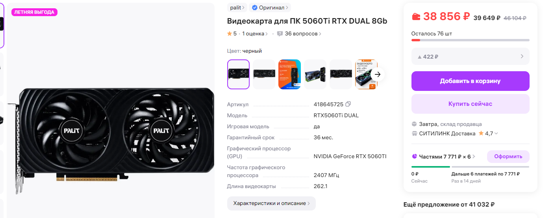The height and width of the screenshot is (218, 554).
Task: Click the СИТИЛИНК store icon
Action: (414, 133)
